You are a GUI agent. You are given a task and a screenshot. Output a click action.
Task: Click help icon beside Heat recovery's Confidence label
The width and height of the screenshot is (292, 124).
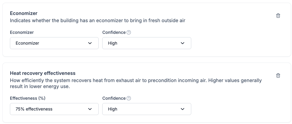[129, 98]
